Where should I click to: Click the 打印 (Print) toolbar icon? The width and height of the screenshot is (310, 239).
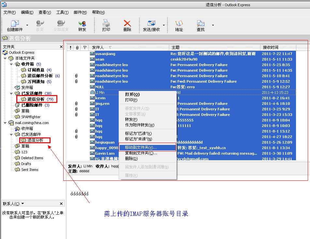tap(106, 24)
